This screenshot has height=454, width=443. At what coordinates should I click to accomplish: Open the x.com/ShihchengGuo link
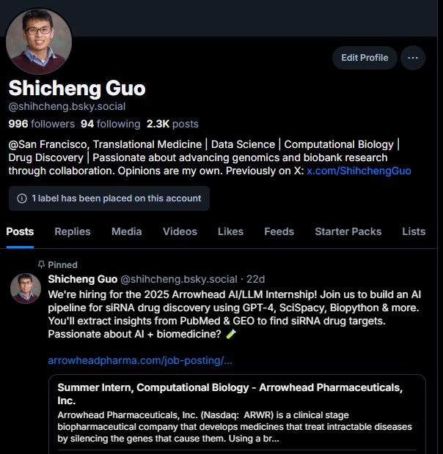[359, 171]
